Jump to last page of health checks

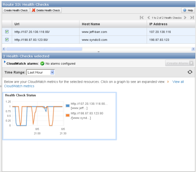click(192, 18)
